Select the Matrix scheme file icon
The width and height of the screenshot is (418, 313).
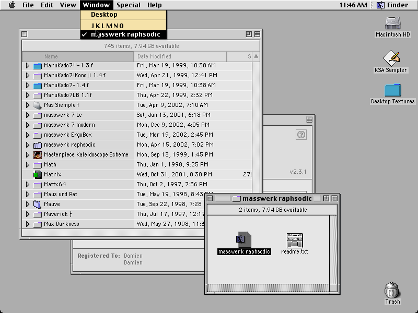(38, 175)
